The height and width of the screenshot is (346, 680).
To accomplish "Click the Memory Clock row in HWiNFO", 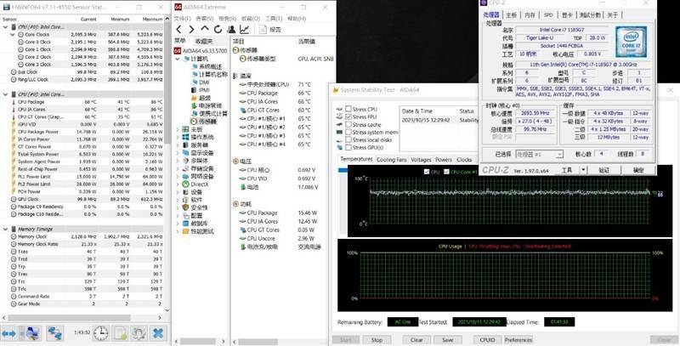I will [x=82, y=236].
